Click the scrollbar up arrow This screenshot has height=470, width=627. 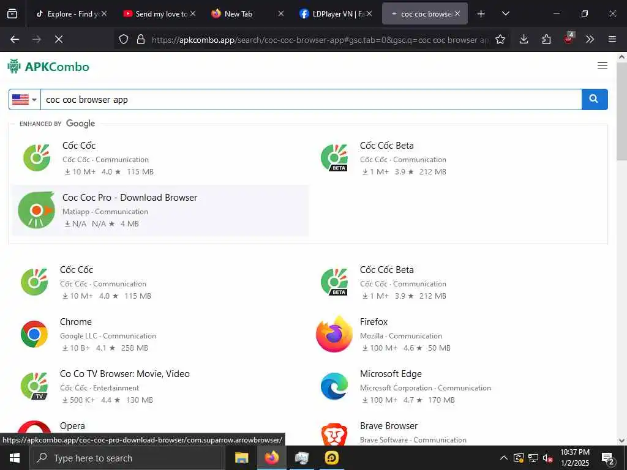621,57
